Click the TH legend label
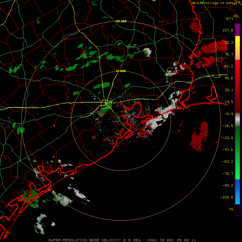Viewport: 242px width, 242px height. coord(231,209)
